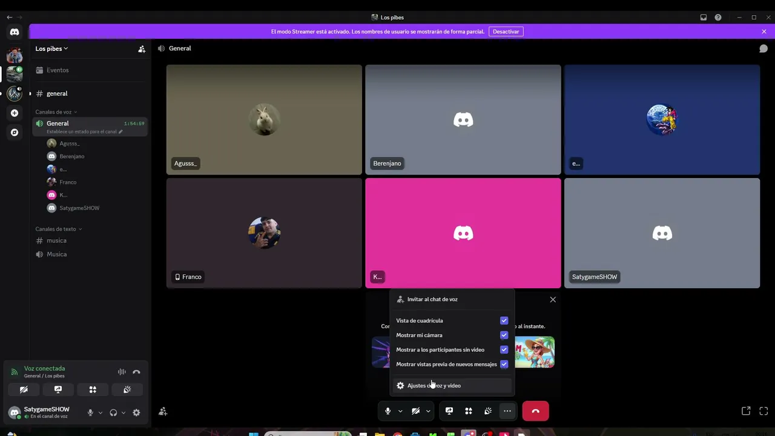Close the activities suggestion panel
775x436 pixels.
tap(553, 300)
